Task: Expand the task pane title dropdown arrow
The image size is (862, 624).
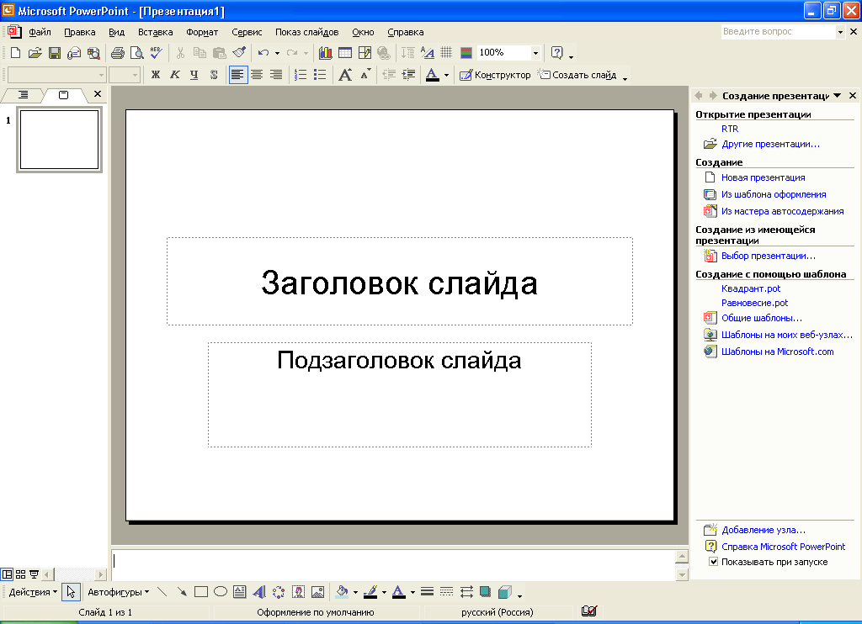Action: pos(838,96)
